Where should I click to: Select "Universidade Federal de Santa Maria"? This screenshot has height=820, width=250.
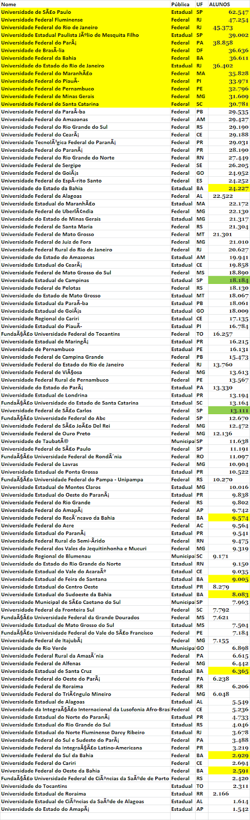click(x=47, y=227)
